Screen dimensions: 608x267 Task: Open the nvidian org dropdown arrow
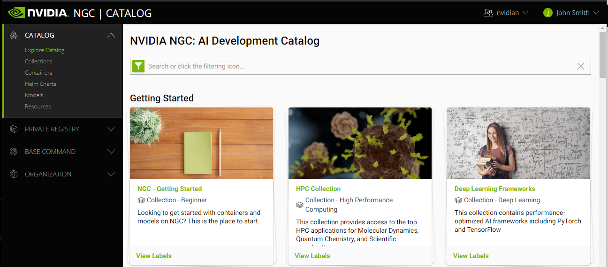click(x=525, y=13)
